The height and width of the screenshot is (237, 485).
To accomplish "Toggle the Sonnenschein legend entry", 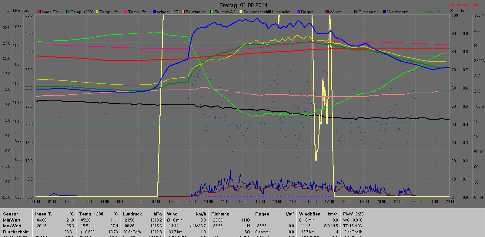I will pos(254,12).
